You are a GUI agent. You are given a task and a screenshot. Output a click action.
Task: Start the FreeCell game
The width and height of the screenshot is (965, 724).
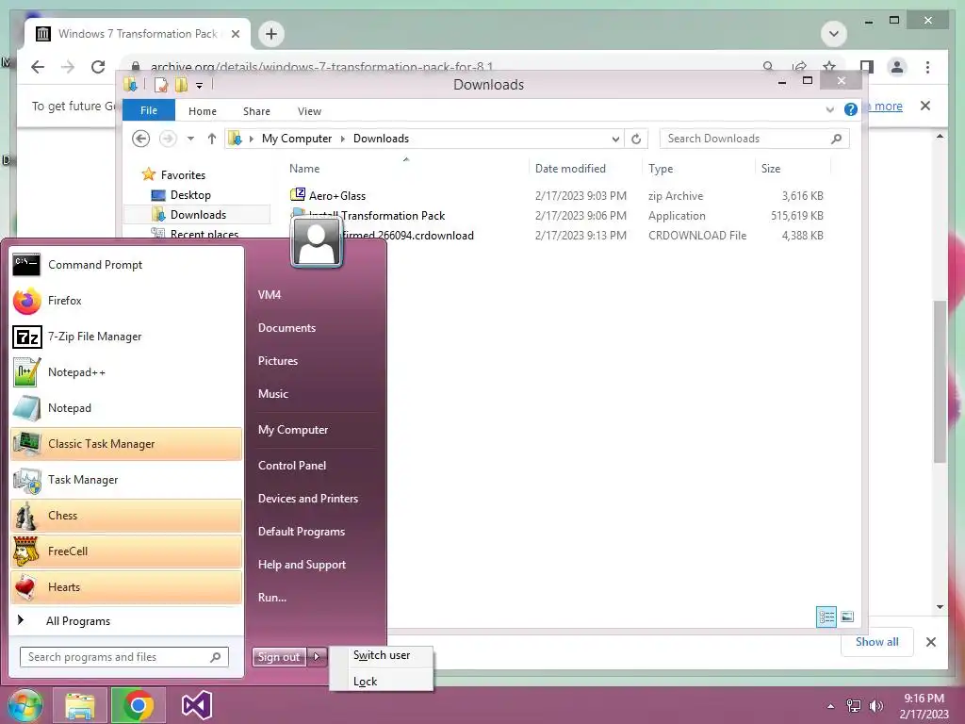[x=127, y=551]
